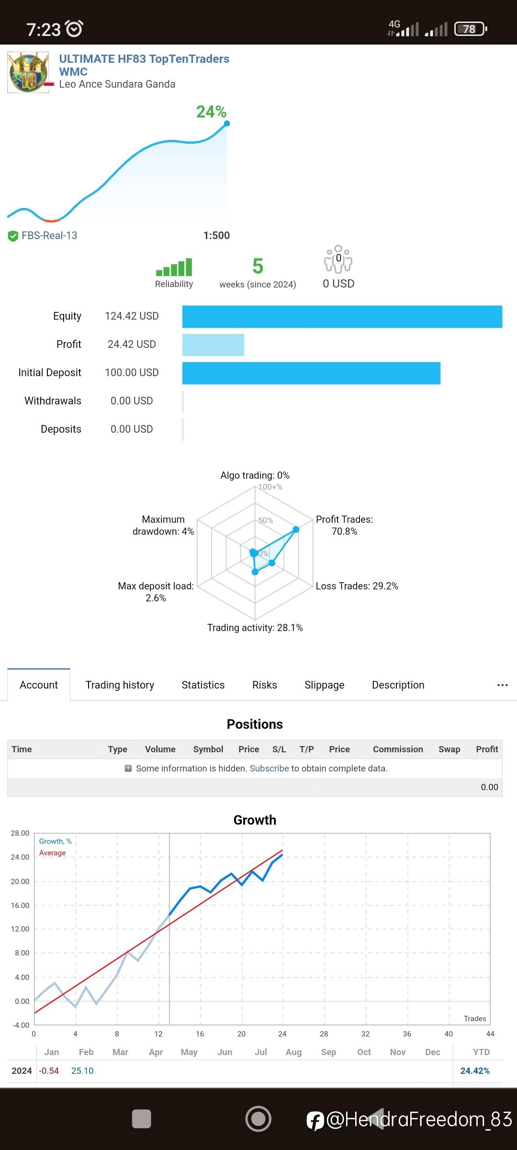
Task: Click the Subscribe link in Positions
Action: (269, 769)
